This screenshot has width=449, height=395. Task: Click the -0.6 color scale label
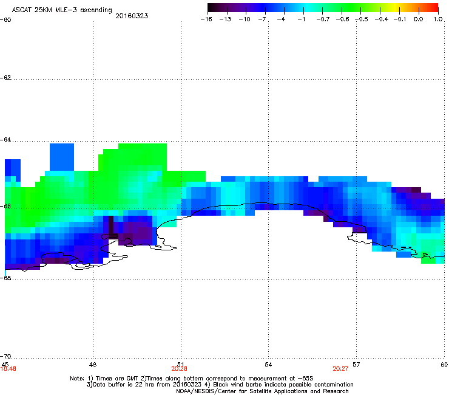click(x=342, y=19)
